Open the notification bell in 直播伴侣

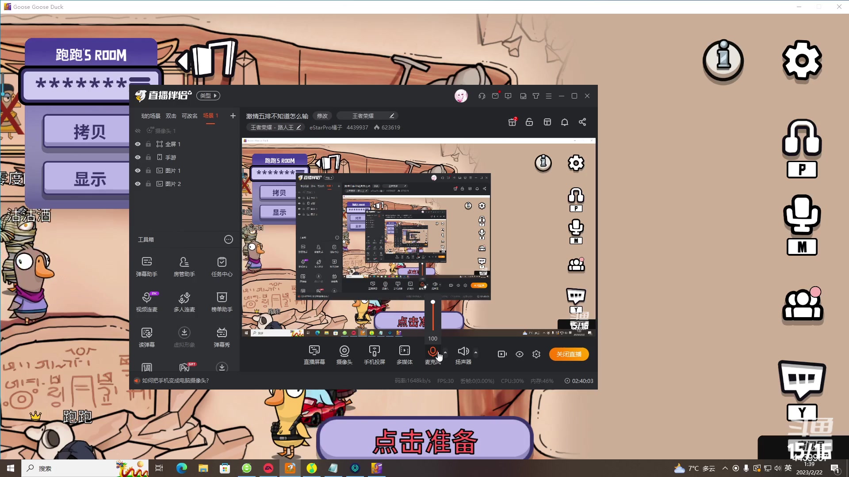click(x=565, y=122)
